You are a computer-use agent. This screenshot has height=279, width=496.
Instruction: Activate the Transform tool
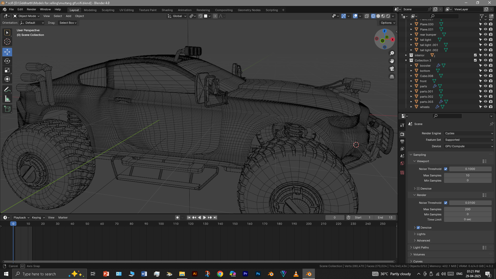click(x=7, y=79)
